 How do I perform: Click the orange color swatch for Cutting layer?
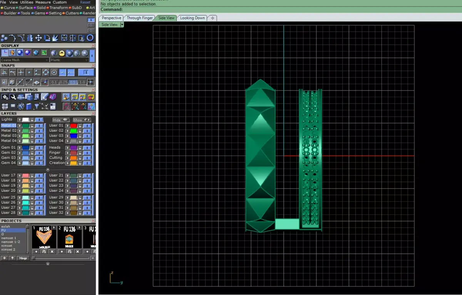(x=74, y=158)
